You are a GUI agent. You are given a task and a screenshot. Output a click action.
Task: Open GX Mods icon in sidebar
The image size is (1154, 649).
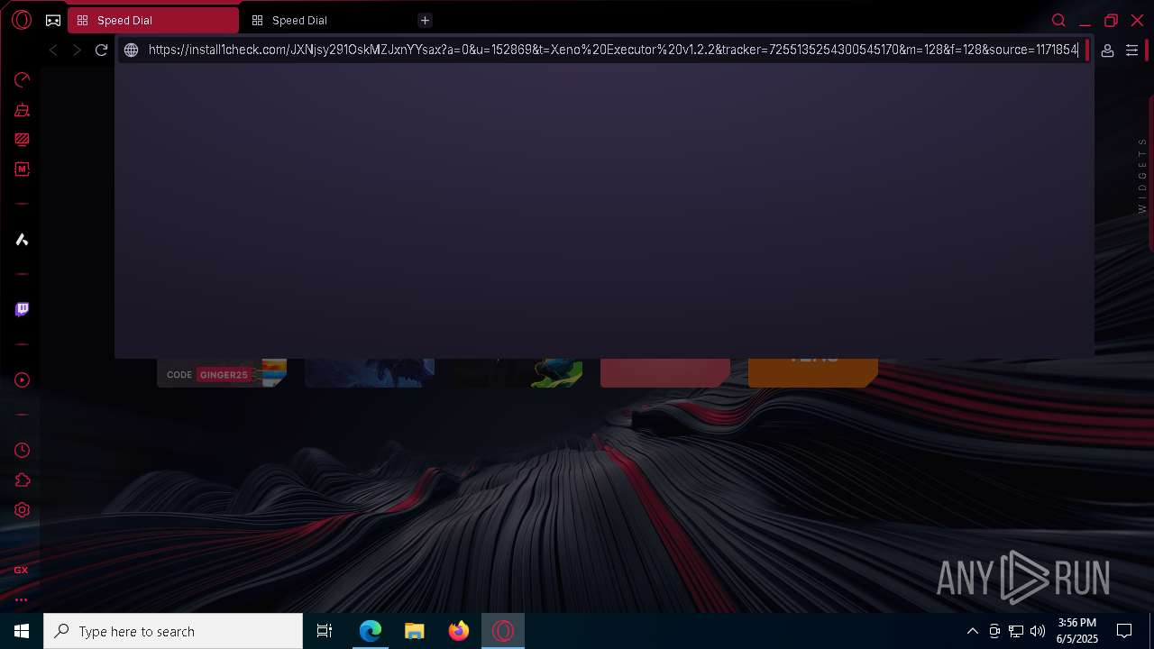[22, 169]
